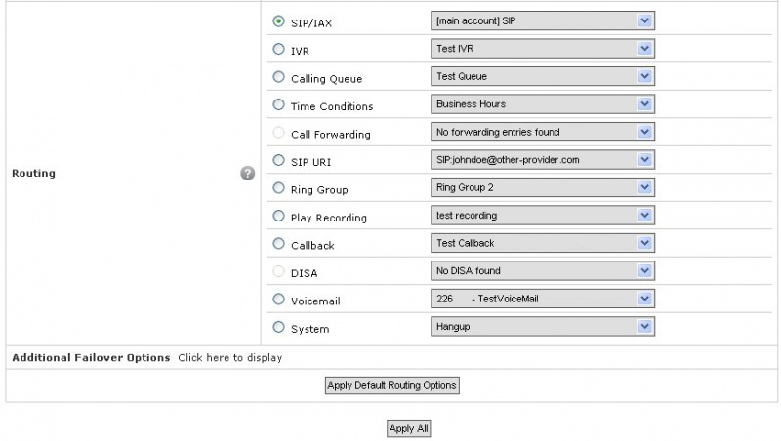Select the Calling Queue radio option
Viewport: 781px width, 441px height.
[x=278, y=77]
